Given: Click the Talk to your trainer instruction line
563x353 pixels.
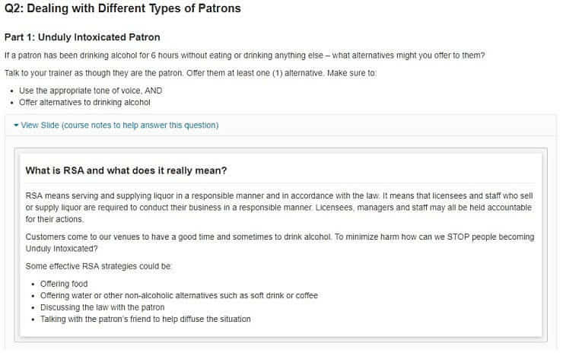Looking at the screenshot, I should coord(190,73).
